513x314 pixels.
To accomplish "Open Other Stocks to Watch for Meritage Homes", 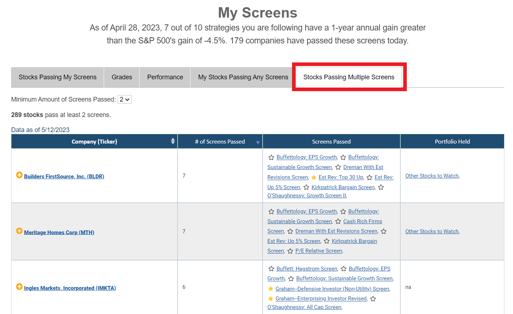I will pos(432,231).
